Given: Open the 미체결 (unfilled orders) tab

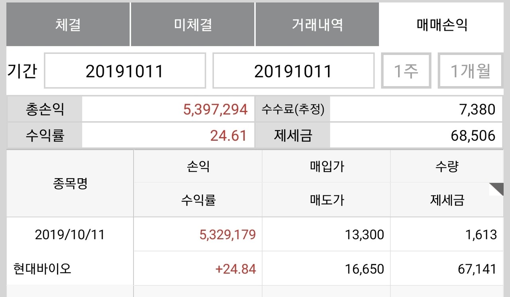Looking at the screenshot, I should [x=193, y=24].
